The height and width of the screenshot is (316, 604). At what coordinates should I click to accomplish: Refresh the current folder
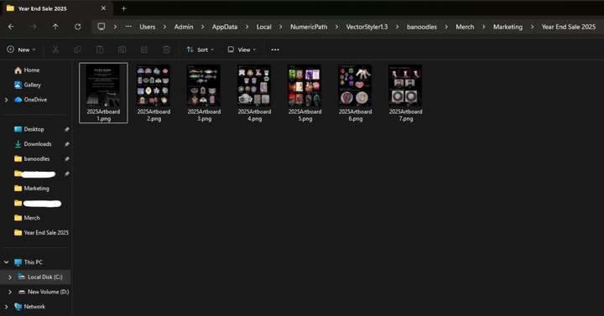(77, 27)
